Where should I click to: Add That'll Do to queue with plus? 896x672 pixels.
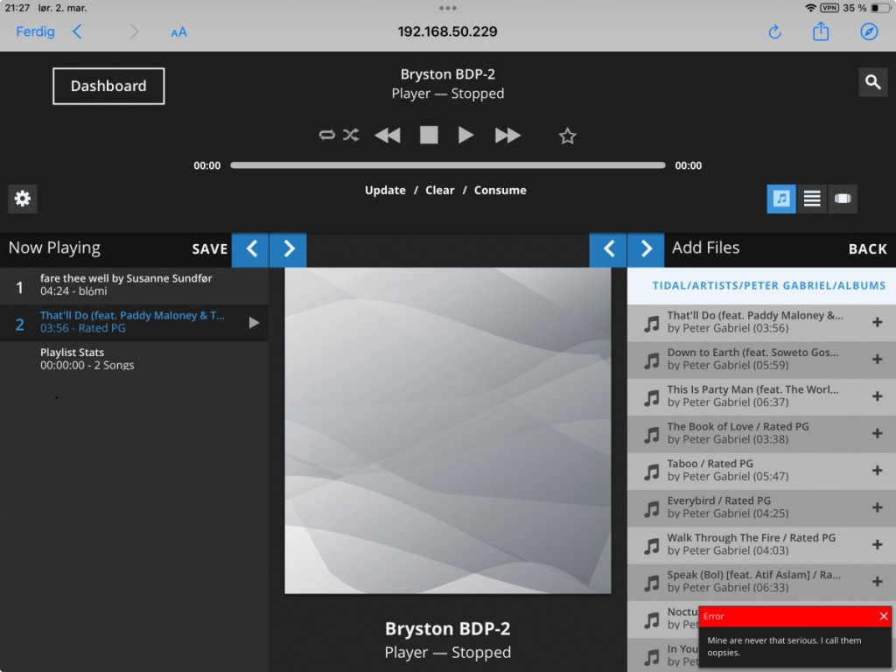pos(877,322)
